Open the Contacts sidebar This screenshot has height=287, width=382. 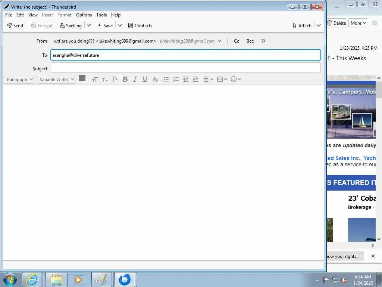click(x=140, y=26)
